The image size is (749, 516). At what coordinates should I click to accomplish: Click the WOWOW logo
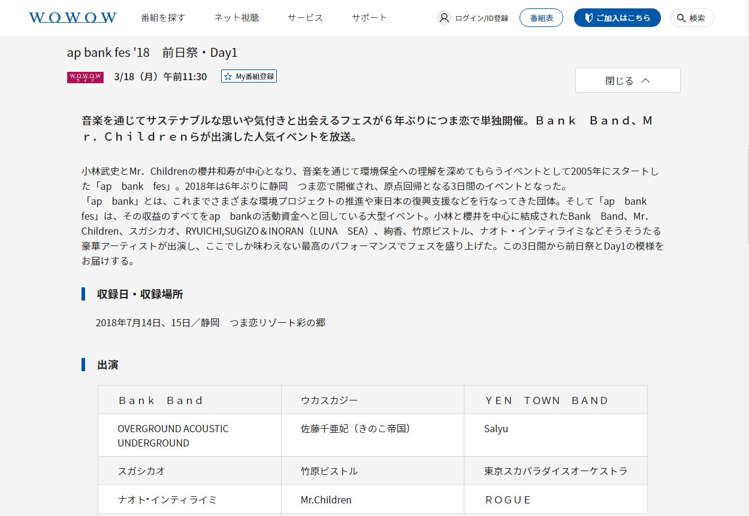point(73,17)
